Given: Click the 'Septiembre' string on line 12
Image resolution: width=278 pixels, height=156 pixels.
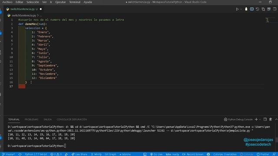Looking at the screenshot, I should coord(47,65).
